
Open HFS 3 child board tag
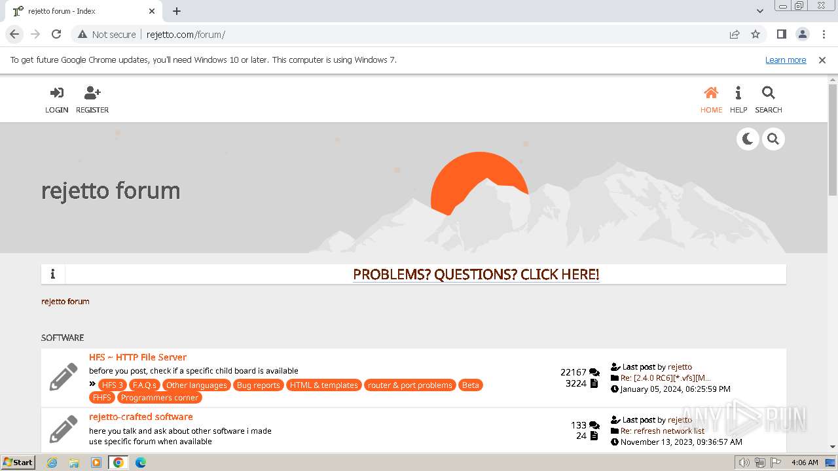pos(113,385)
